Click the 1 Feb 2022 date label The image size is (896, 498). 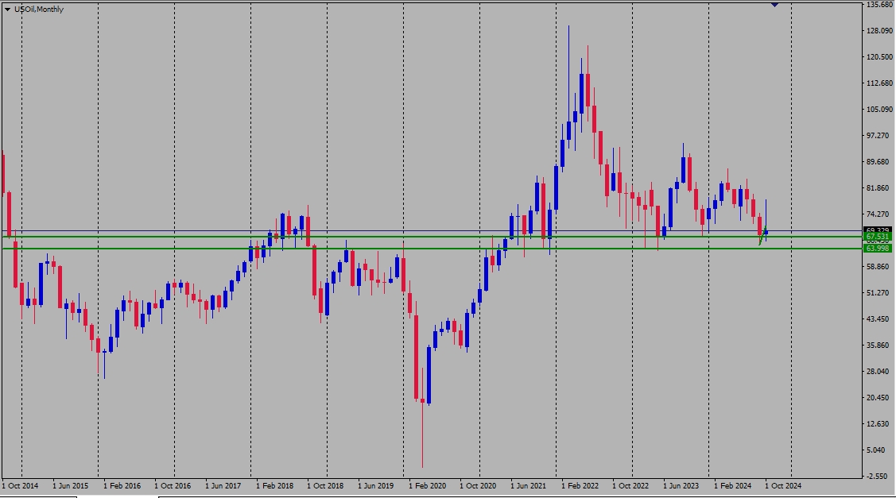click(580, 486)
